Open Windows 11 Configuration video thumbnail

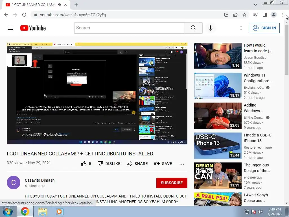[x=218, y=86]
